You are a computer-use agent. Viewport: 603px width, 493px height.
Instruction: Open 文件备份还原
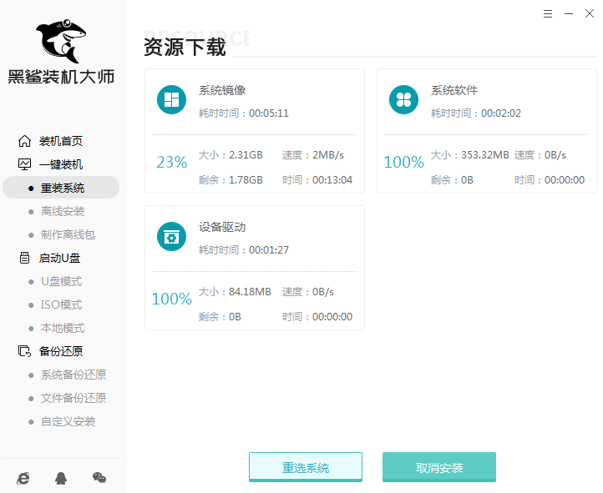pos(73,398)
